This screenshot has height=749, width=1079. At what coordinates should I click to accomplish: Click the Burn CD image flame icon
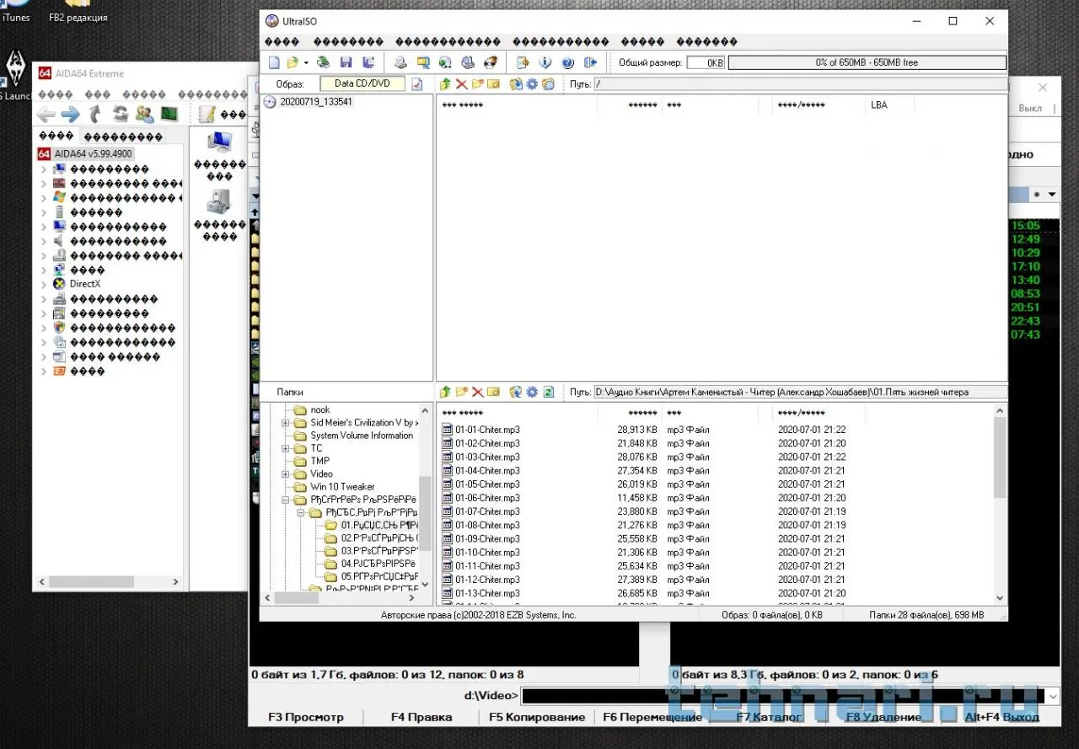[491, 62]
